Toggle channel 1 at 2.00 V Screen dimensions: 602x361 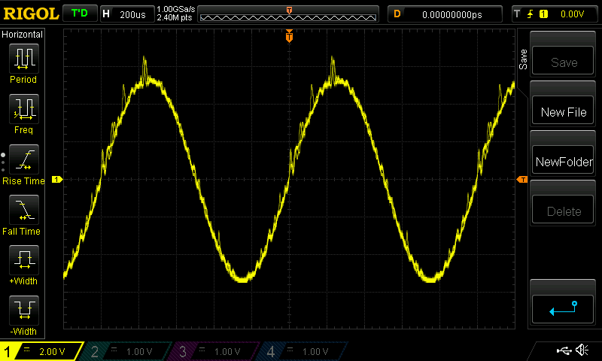[43, 351]
